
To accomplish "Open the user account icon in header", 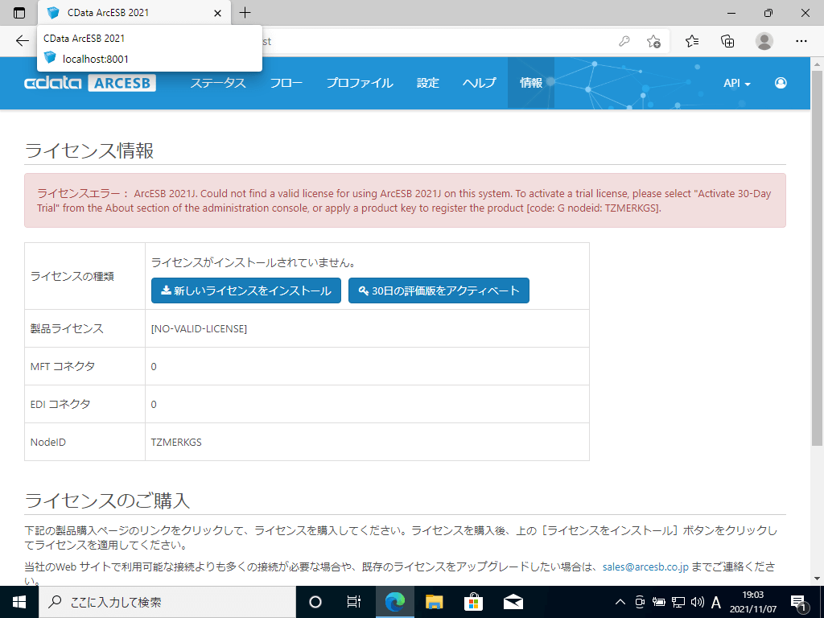I will click(781, 83).
